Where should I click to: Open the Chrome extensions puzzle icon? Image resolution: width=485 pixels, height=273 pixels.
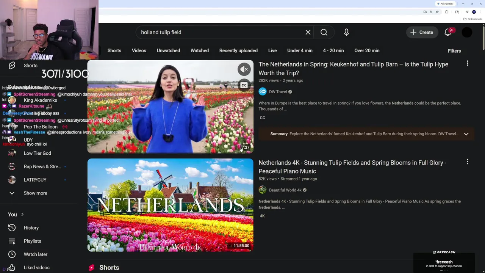(447, 12)
